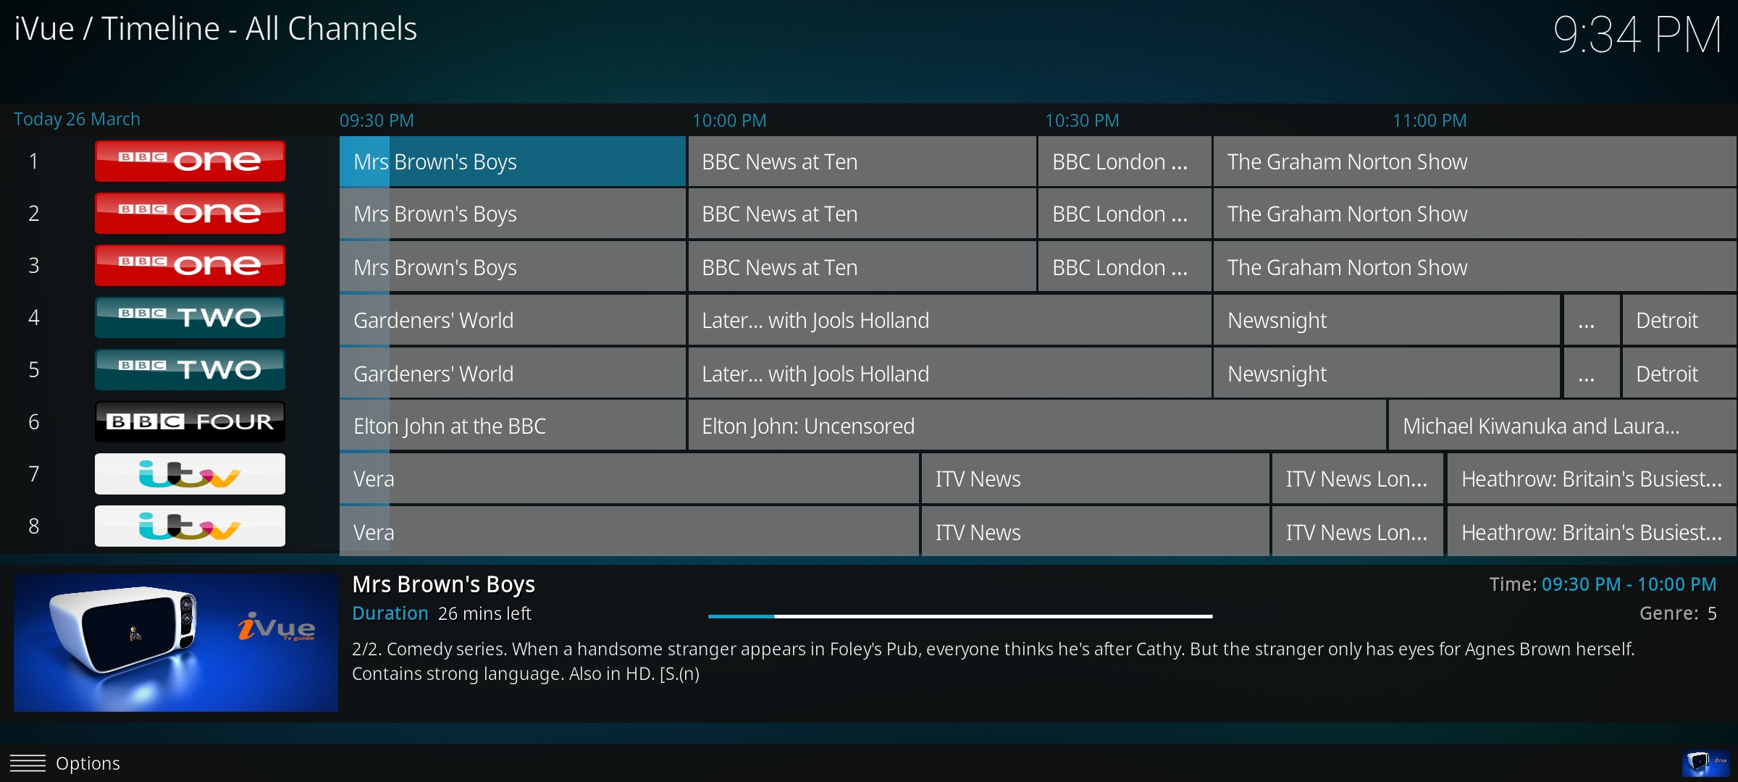The height and width of the screenshot is (782, 1738).
Task: Select BBC News at Ten on channel 3
Action: [x=862, y=267]
